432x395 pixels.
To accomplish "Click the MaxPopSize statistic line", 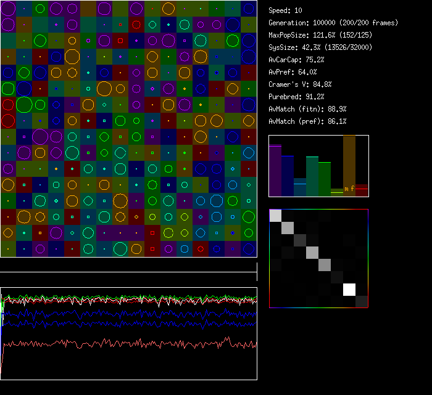I will (x=320, y=35).
